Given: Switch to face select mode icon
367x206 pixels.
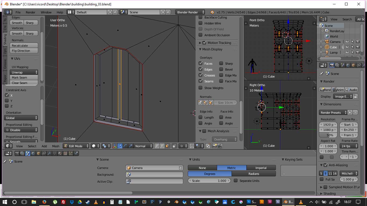Looking at the screenshot, I should 167,146.
